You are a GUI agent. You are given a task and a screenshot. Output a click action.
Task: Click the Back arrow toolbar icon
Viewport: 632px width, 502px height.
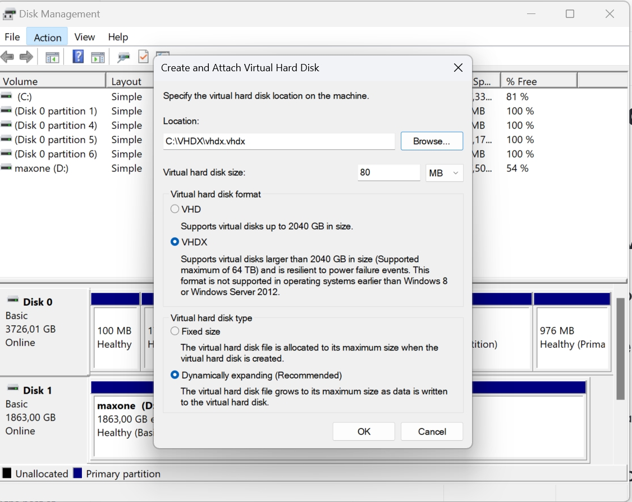7,57
